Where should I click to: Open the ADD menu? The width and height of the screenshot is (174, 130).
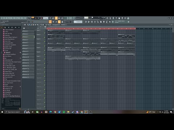click(x=7, y=18)
